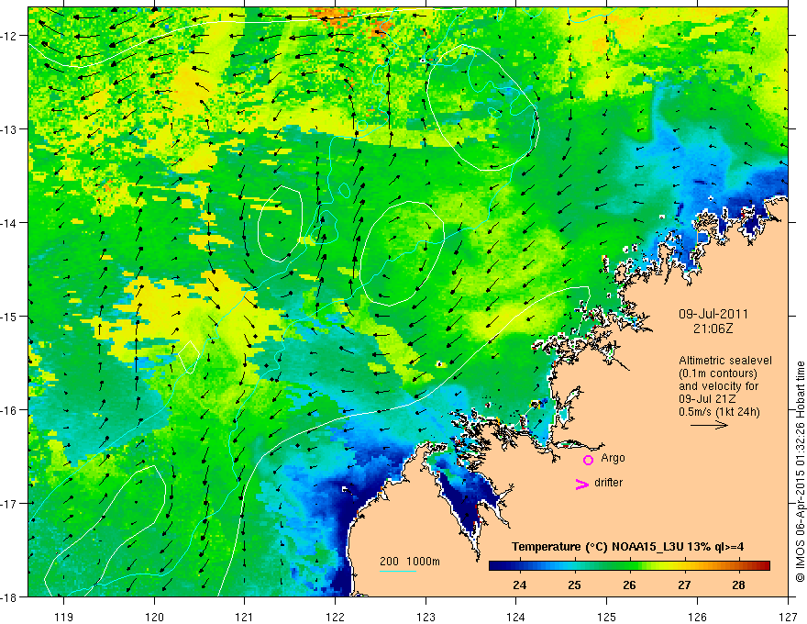Click the latitude axis label -14
The image size is (807, 624).
point(10,222)
